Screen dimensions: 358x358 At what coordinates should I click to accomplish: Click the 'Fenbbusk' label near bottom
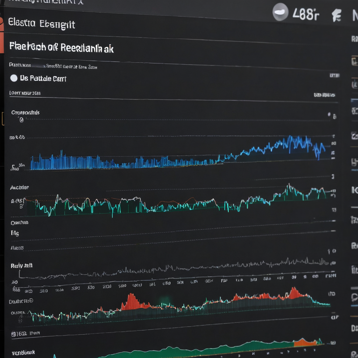(23, 353)
